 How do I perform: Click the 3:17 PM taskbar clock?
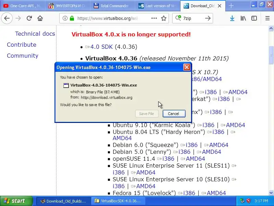[261, 201]
